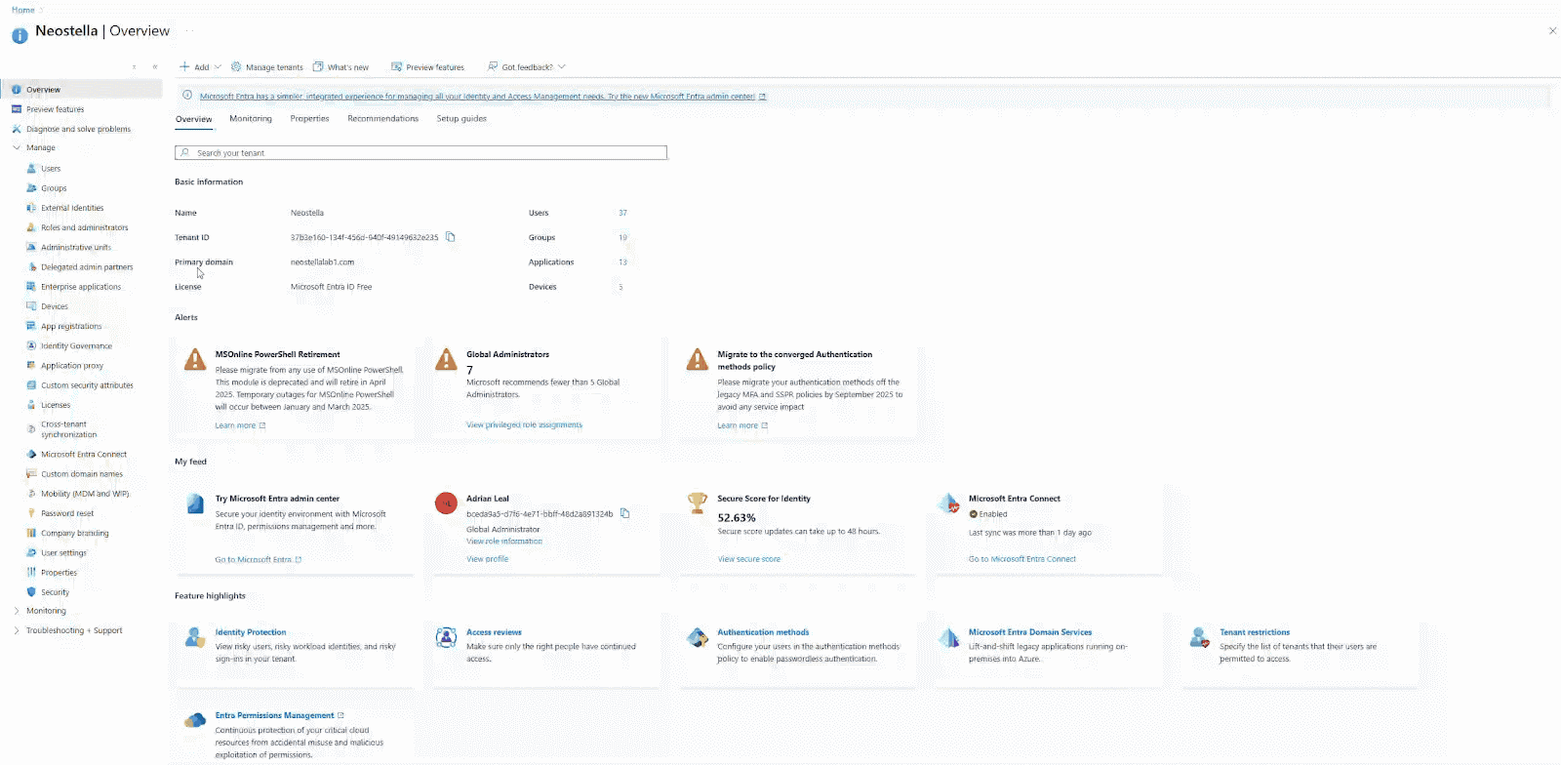Image resolution: width=1561 pixels, height=765 pixels.
Task: Expand the Monitoring sidebar section
Action: (x=17, y=611)
